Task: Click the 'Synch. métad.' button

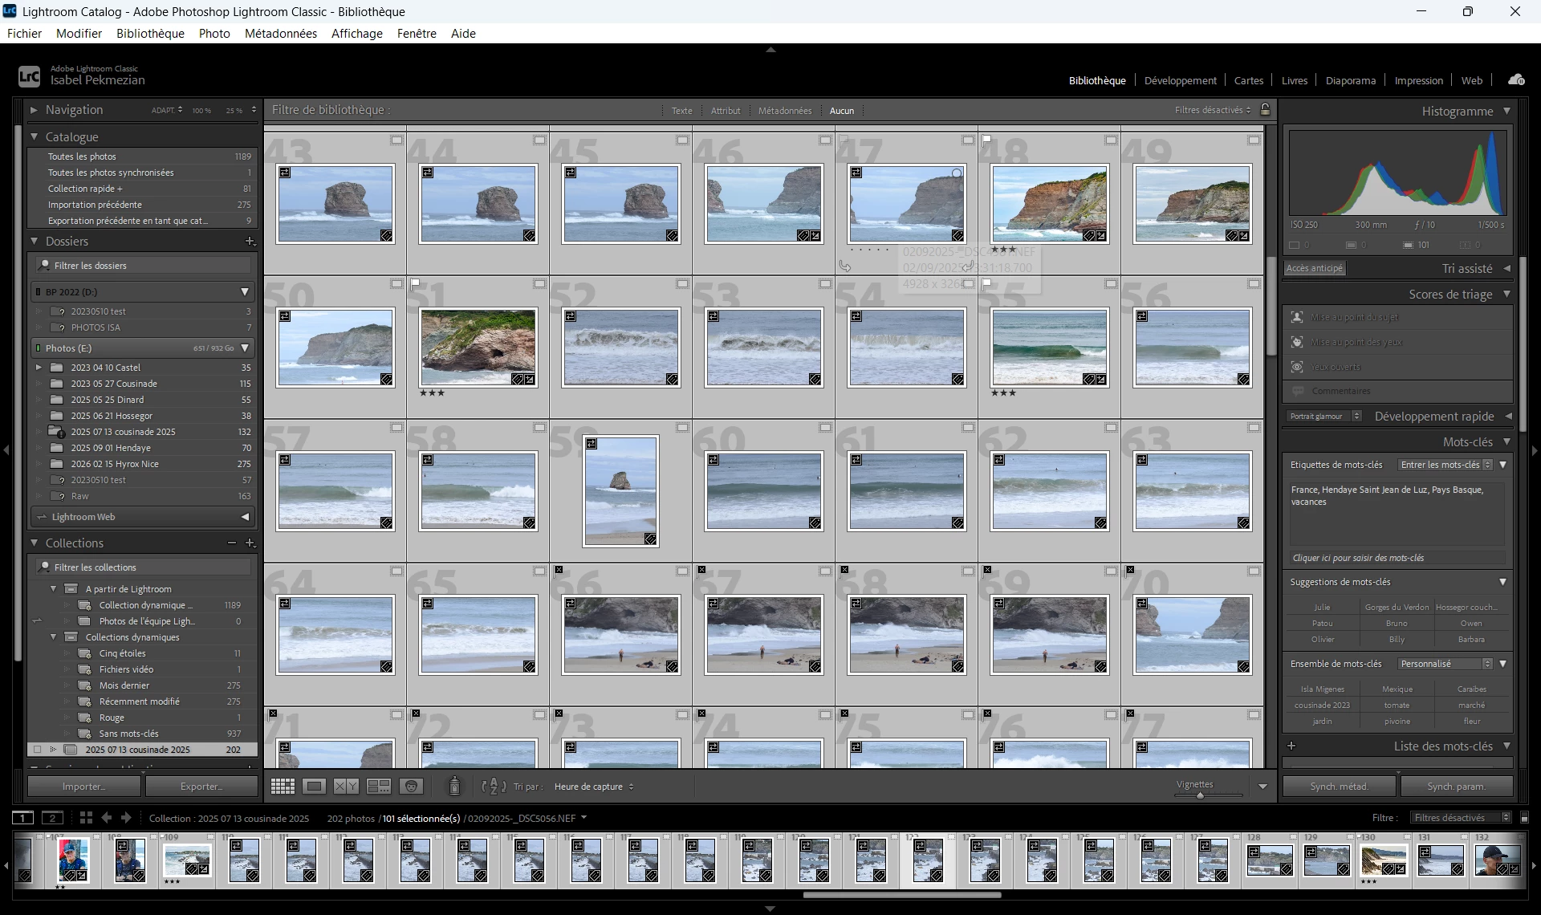Action: tap(1339, 787)
